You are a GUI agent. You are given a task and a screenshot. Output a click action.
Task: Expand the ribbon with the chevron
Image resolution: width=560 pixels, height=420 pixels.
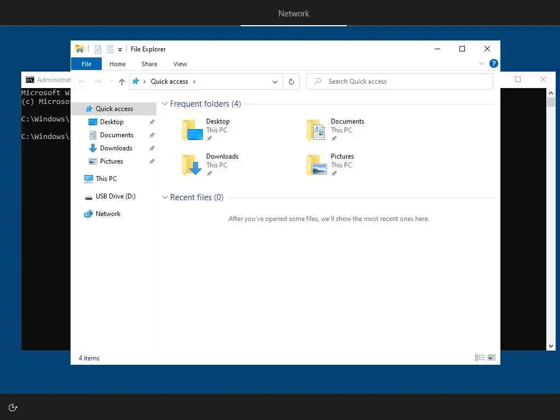[481, 63]
